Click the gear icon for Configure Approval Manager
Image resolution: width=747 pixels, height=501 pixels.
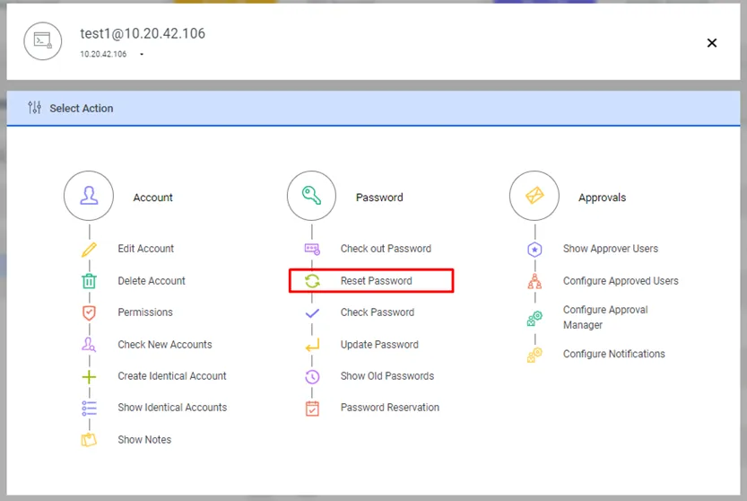point(534,318)
